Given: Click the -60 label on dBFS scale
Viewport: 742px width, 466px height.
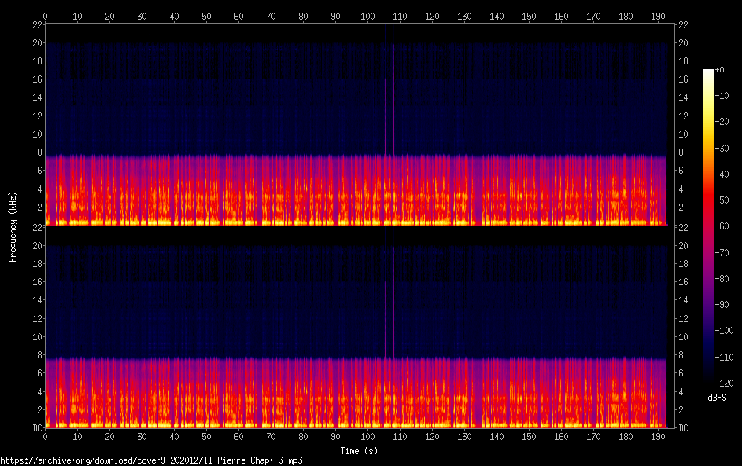Looking at the screenshot, I should coord(722,226).
